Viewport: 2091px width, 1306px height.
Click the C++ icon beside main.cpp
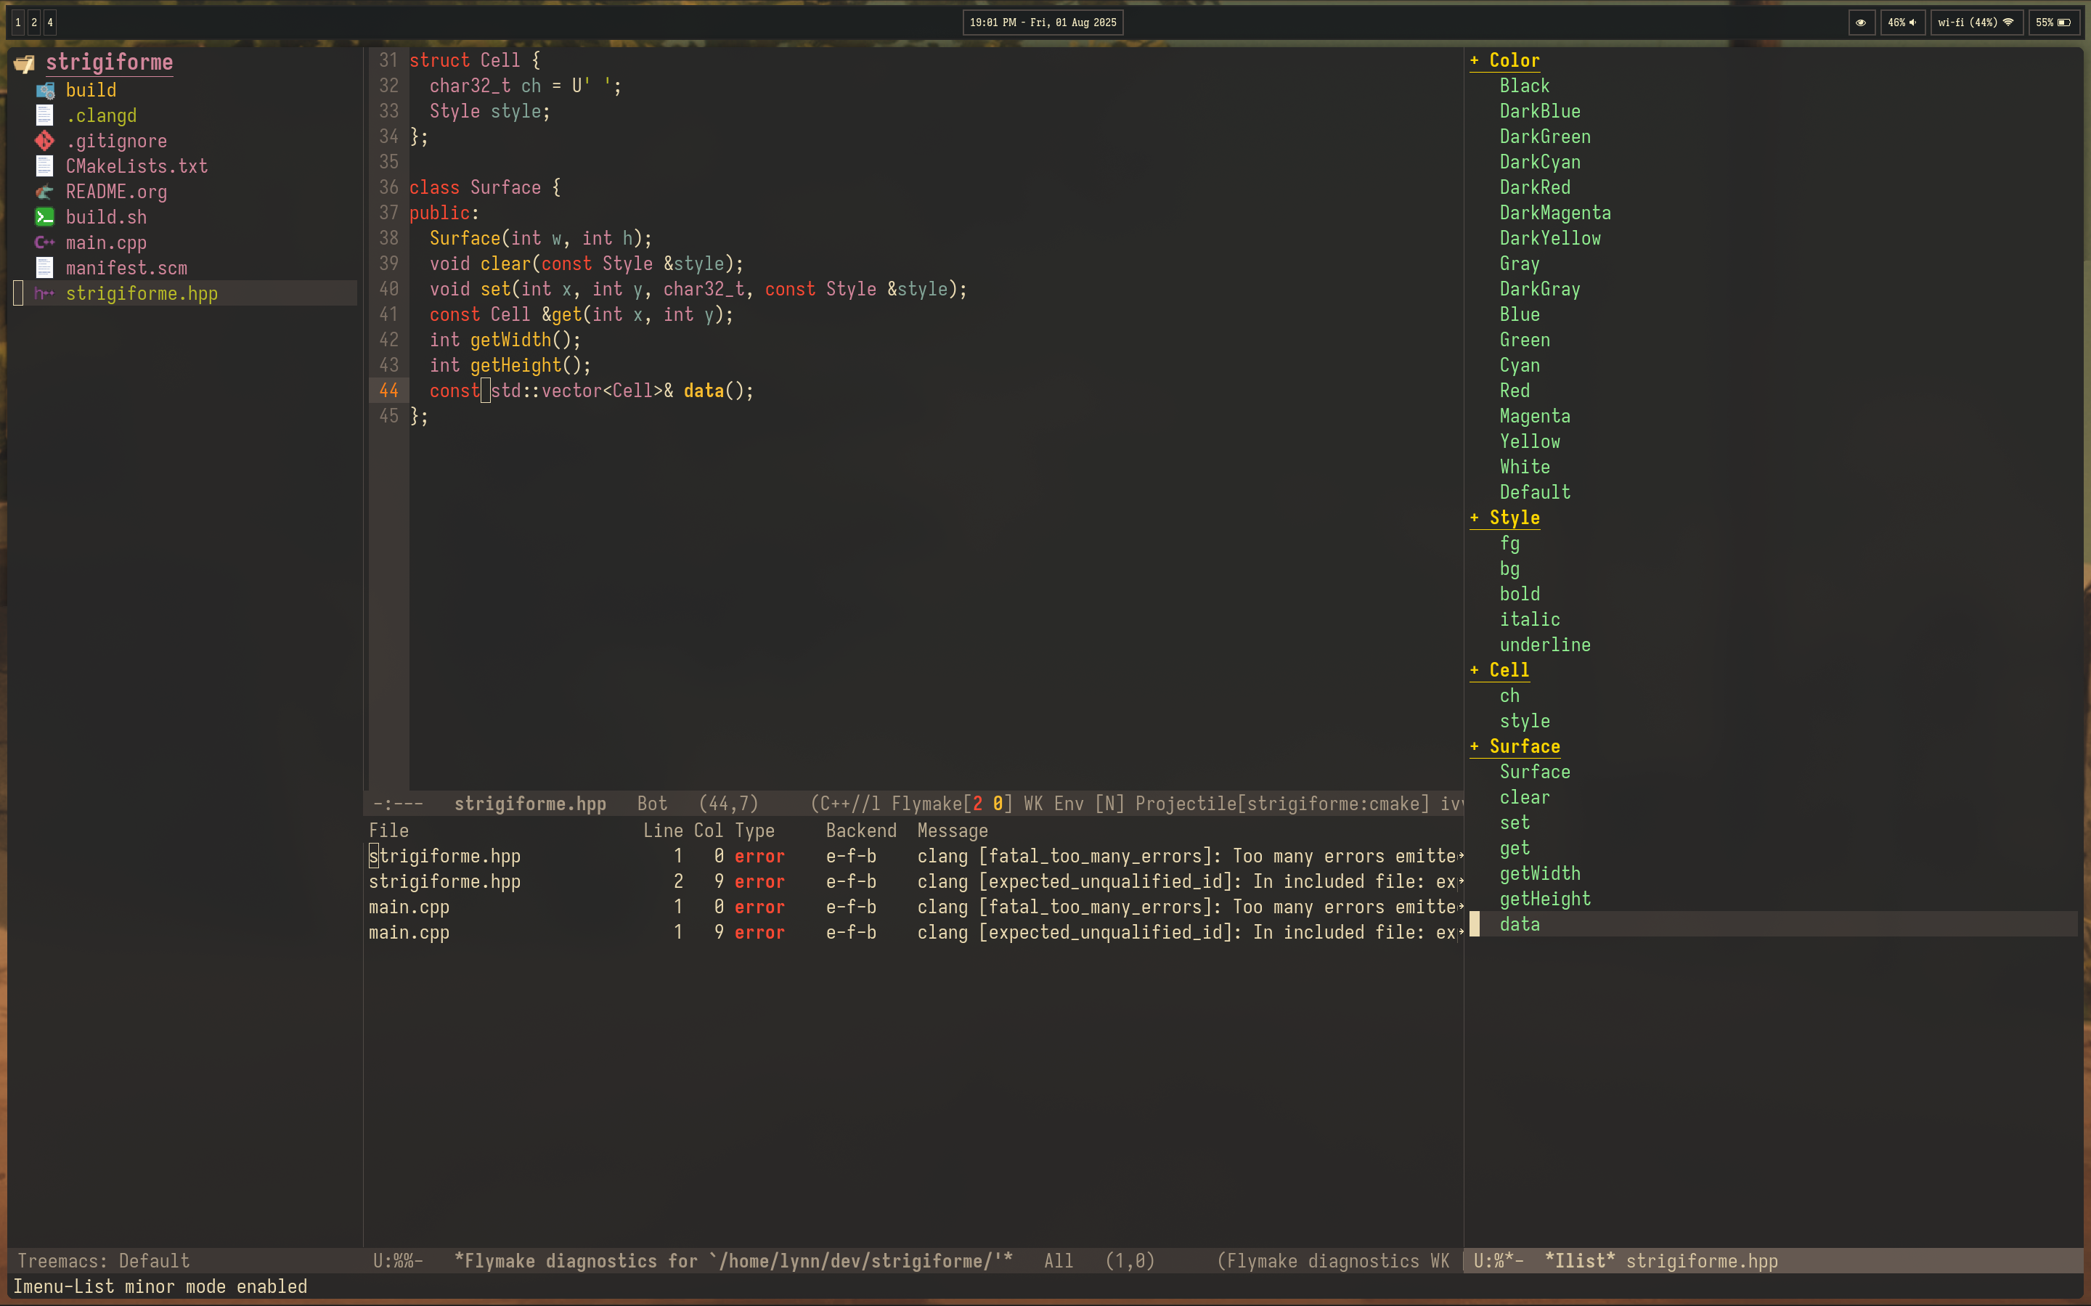coord(45,242)
